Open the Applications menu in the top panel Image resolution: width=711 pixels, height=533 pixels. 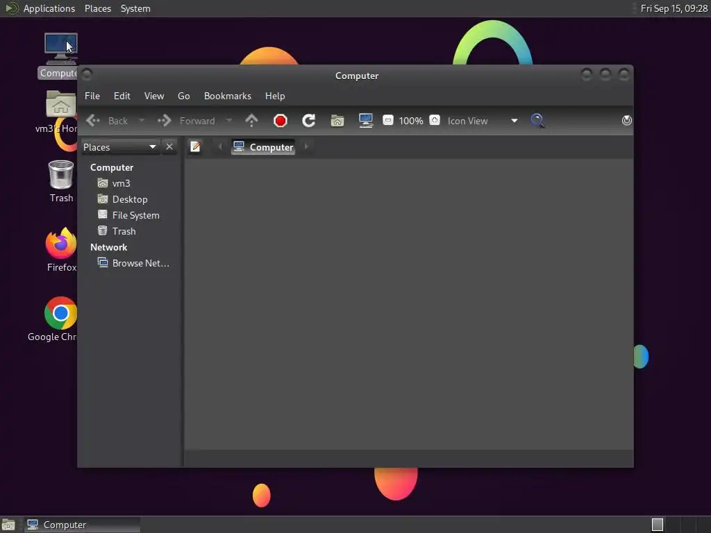(x=49, y=8)
